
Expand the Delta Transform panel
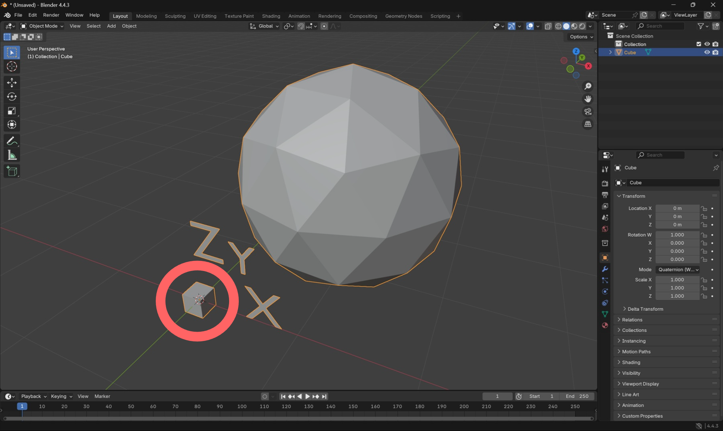click(645, 309)
